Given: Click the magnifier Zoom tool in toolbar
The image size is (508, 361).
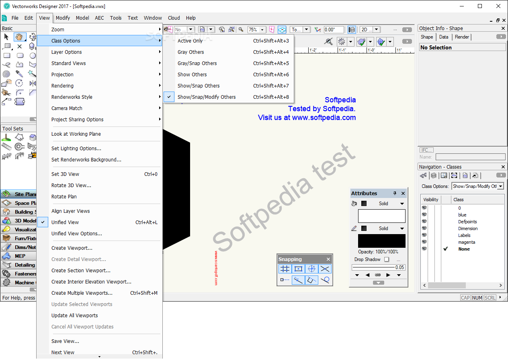Looking at the screenshot, I should (x=241, y=30).
